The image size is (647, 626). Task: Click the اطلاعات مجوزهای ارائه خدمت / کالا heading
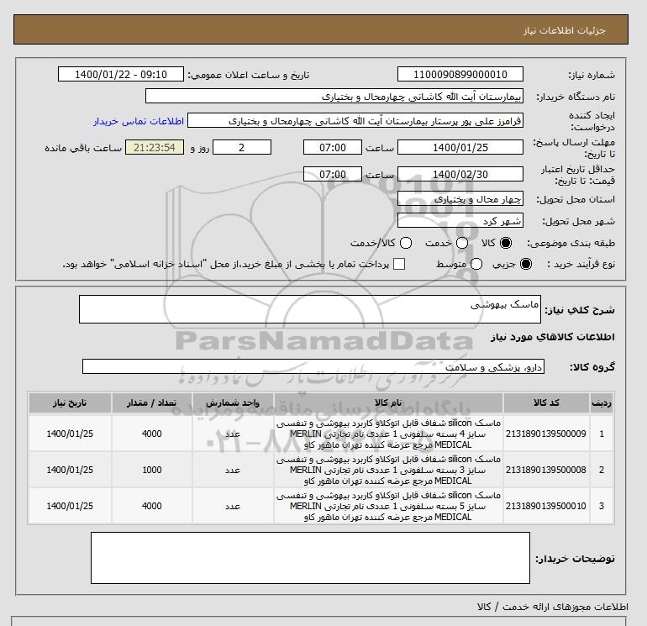tap(553, 607)
